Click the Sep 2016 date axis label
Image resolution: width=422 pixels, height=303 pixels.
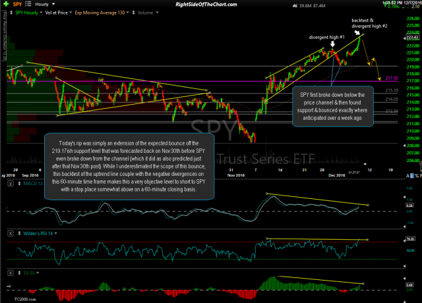[x=30, y=175]
